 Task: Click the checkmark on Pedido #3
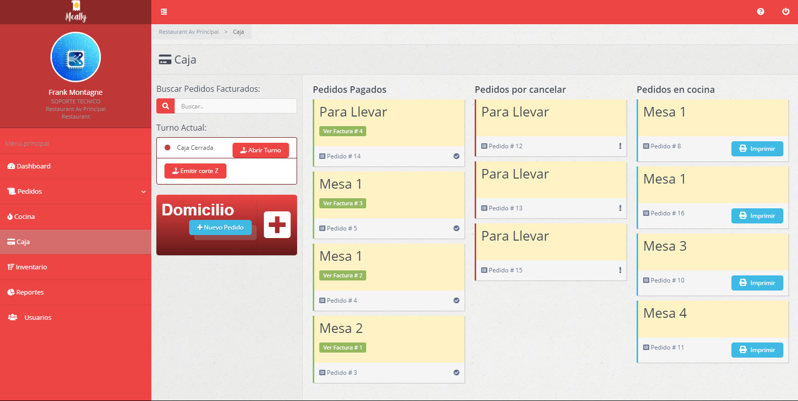point(456,373)
